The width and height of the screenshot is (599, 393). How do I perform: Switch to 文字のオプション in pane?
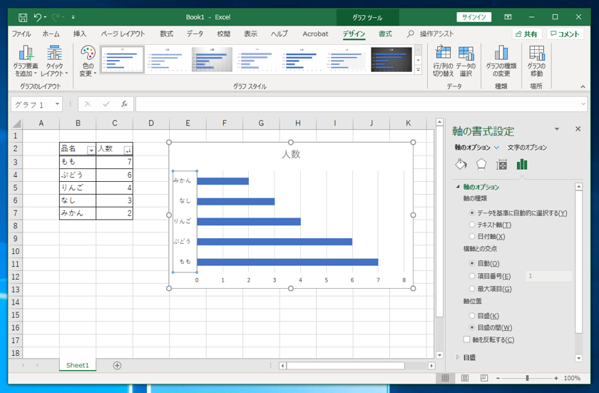coord(527,148)
